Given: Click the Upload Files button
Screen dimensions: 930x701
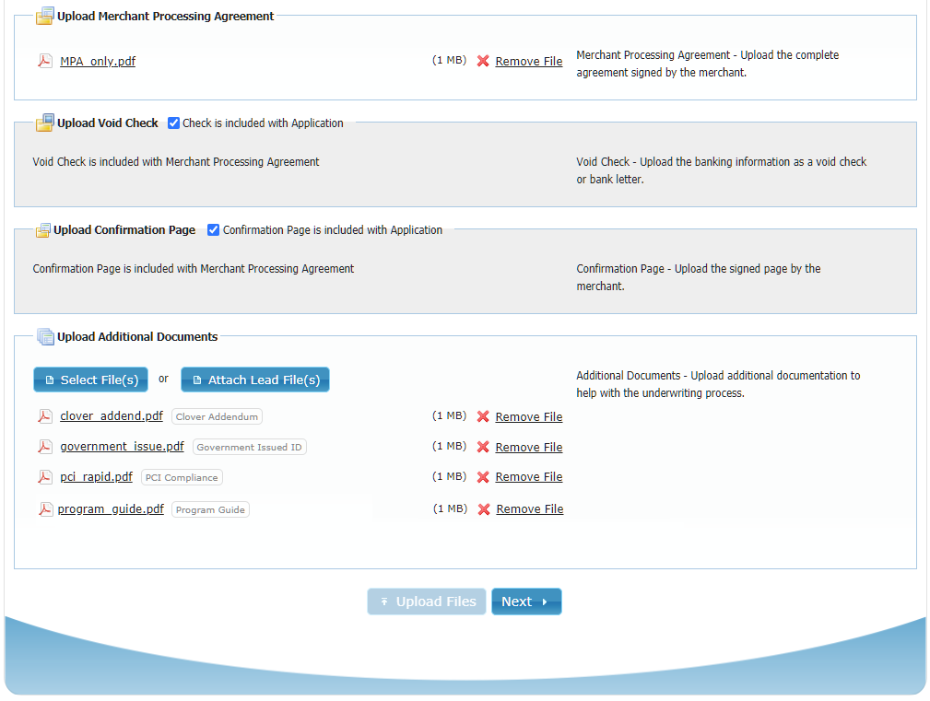Looking at the screenshot, I should tap(427, 602).
